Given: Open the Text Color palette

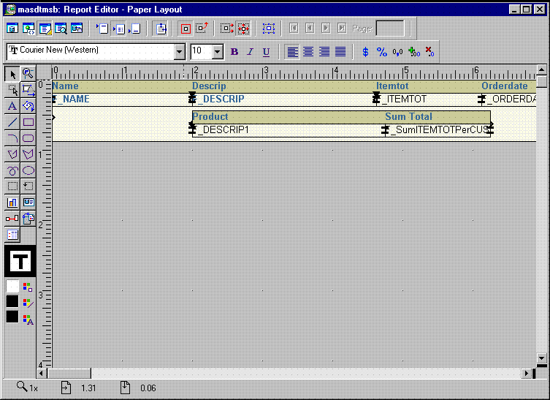Looking at the screenshot, I should pos(28,320).
